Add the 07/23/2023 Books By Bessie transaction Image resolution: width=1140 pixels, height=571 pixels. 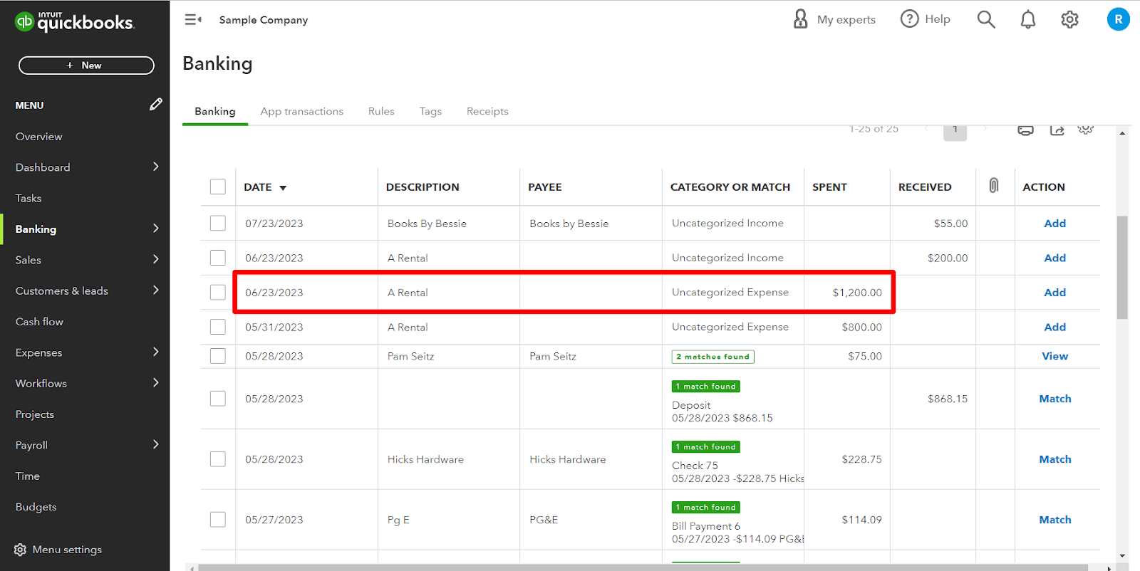pos(1054,224)
